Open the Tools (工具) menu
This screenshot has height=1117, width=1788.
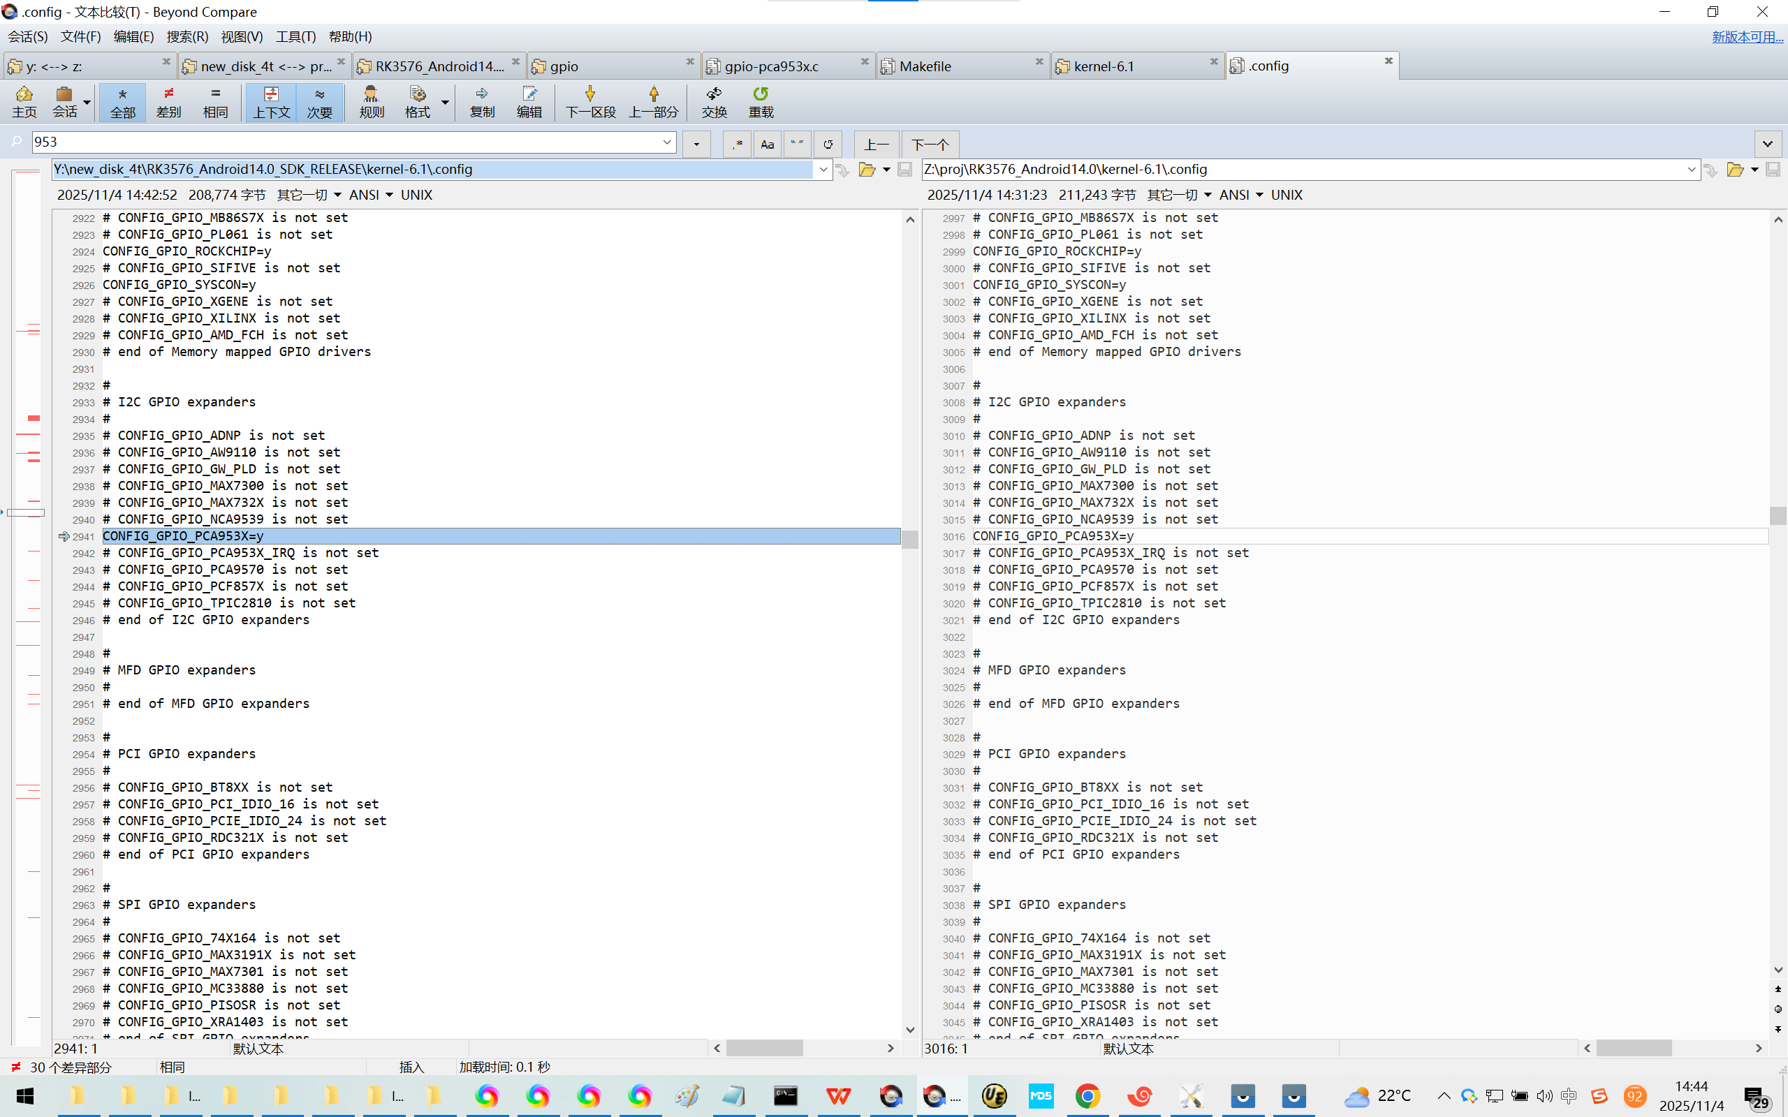click(295, 36)
